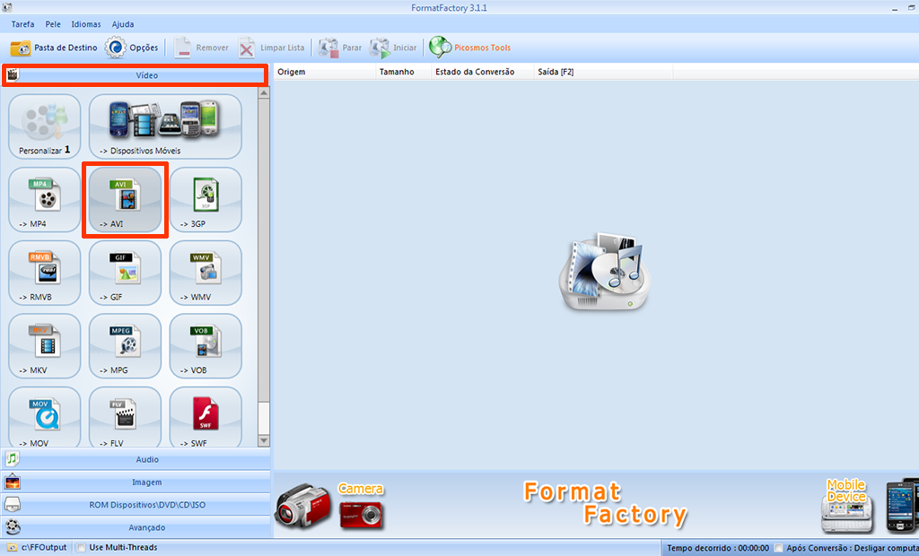
Task: Click the Mobile Device banner graphic
Action: pyautogui.click(x=846, y=506)
